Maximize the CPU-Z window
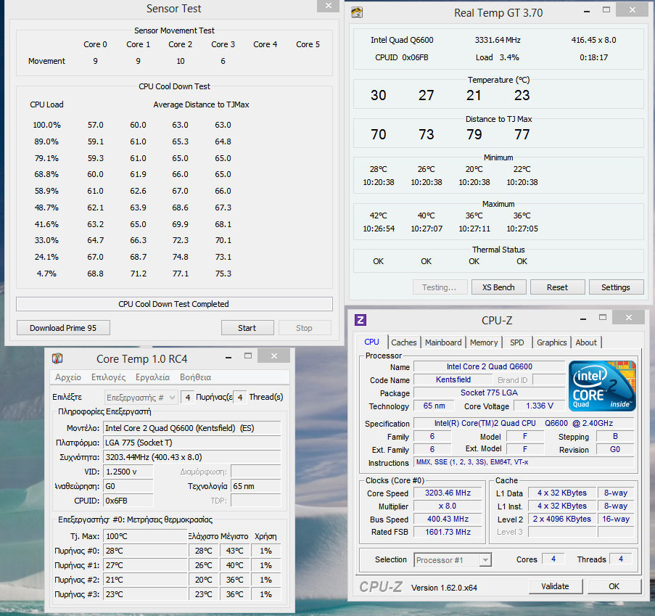655x616 pixels. (x=602, y=318)
